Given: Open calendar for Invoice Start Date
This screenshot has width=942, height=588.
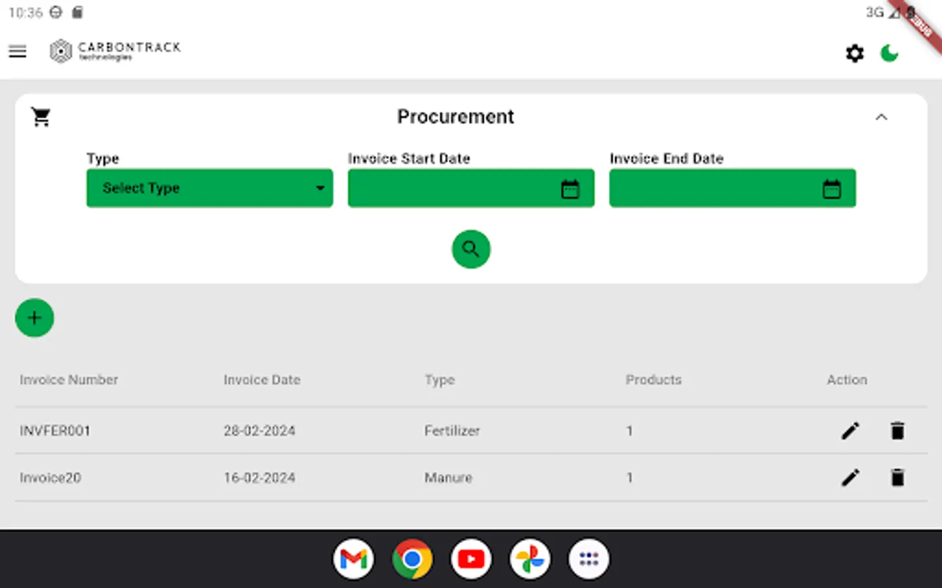Looking at the screenshot, I should pyautogui.click(x=570, y=189).
